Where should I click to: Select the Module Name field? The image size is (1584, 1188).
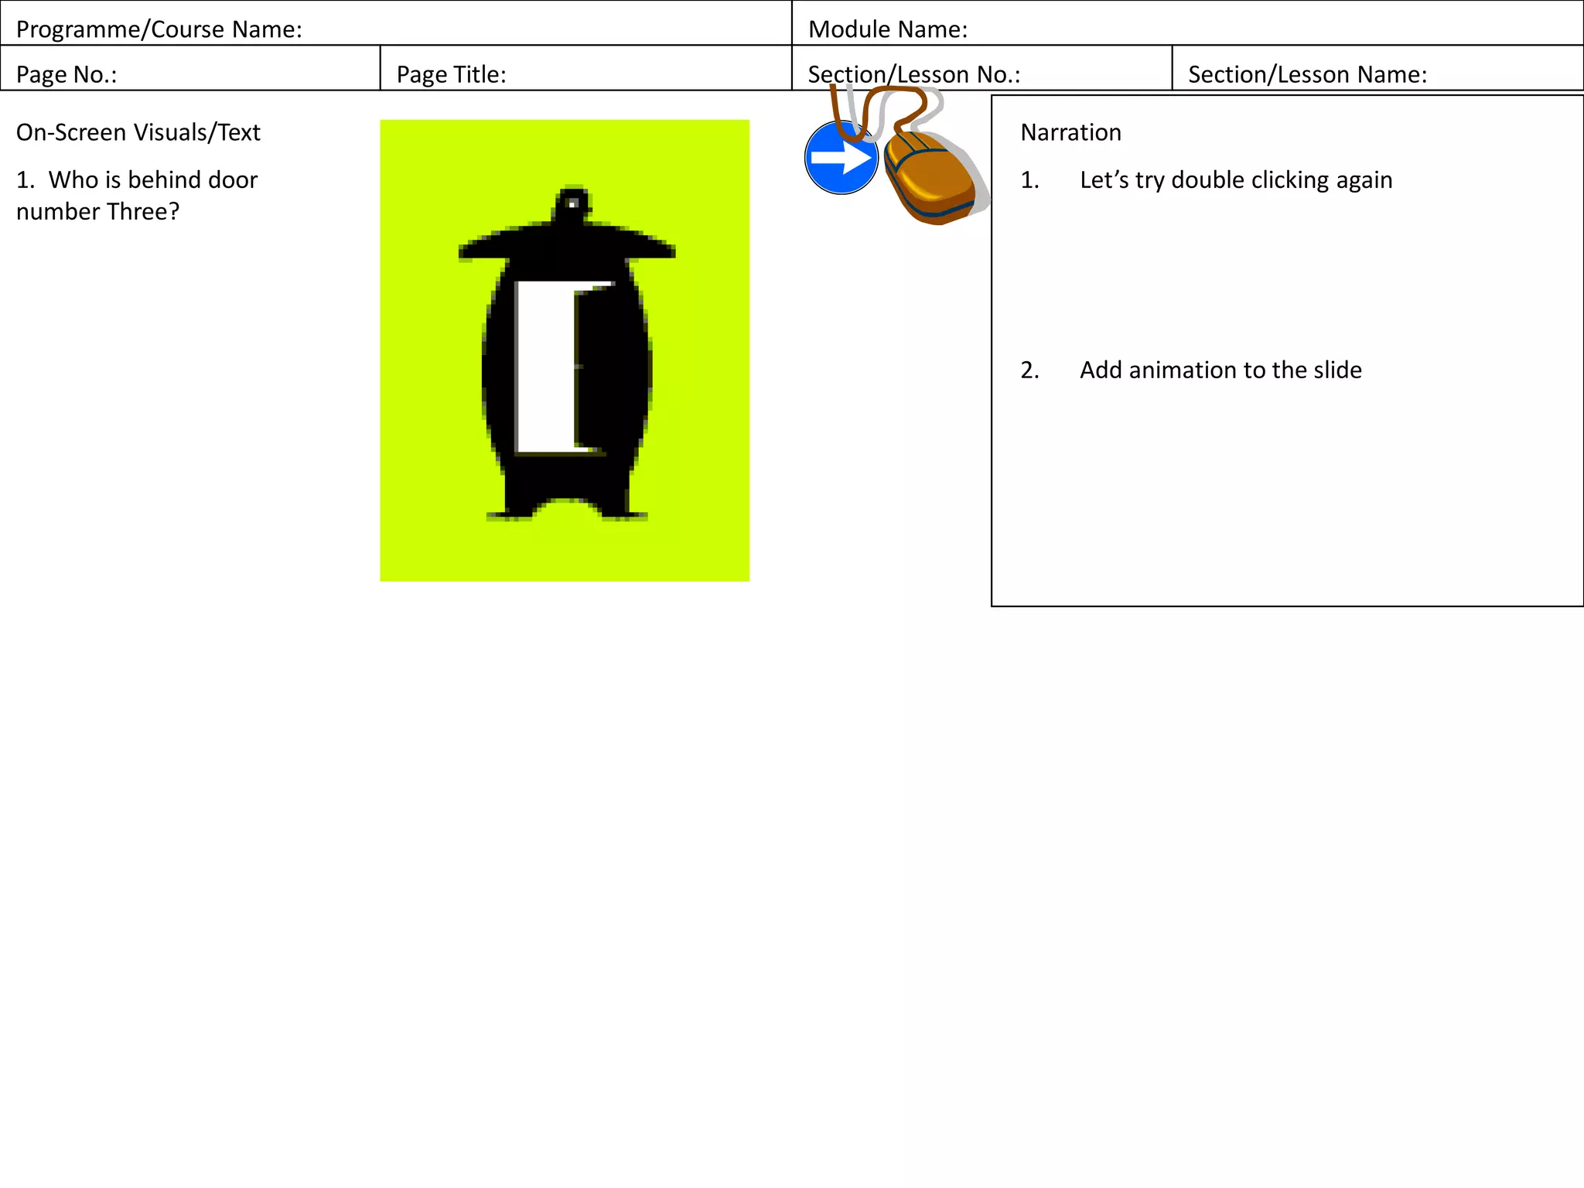[1188, 23]
